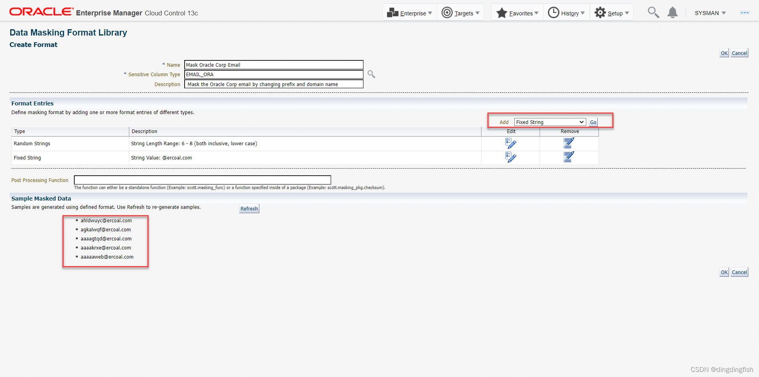Click the bottom Cancel button
This screenshot has height=377, width=759.
(x=739, y=272)
